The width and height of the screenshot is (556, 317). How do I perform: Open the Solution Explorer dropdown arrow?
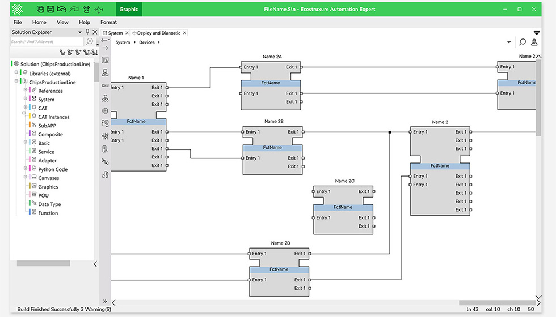pos(80,32)
